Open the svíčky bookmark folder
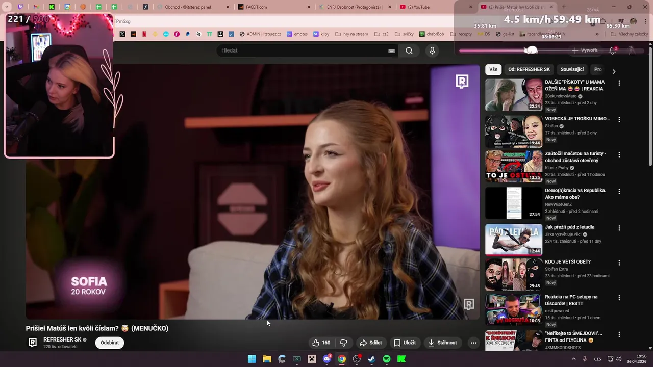This screenshot has height=367, width=653. pos(404,34)
